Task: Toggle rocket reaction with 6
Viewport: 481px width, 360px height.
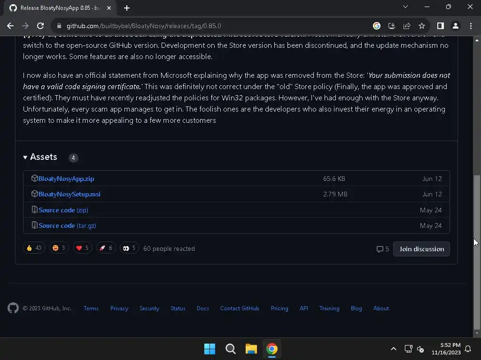Action: [x=106, y=248]
